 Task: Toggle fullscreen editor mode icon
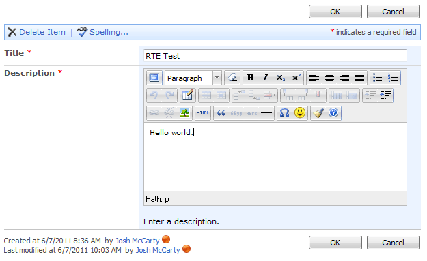[x=154, y=78]
